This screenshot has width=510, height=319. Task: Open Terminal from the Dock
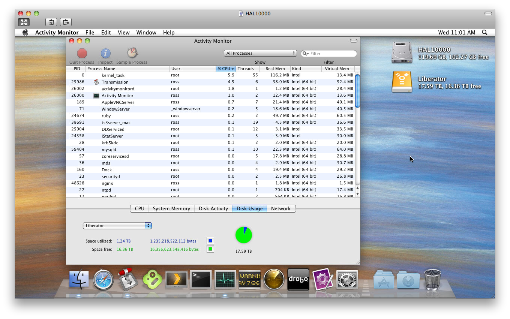[201, 279]
